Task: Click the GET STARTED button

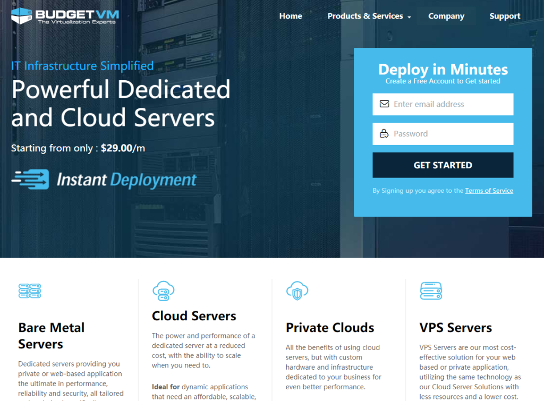Action: tap(443, 165)
